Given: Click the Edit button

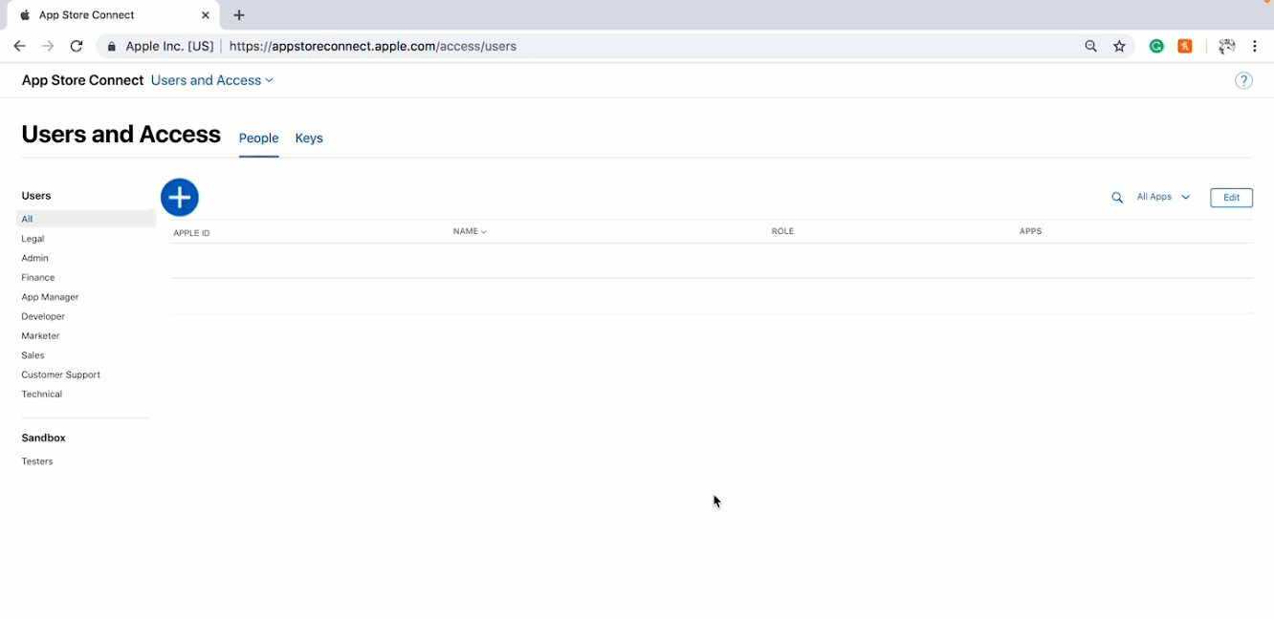Looking at the screenshot, I should click(x=1231, y=198).
